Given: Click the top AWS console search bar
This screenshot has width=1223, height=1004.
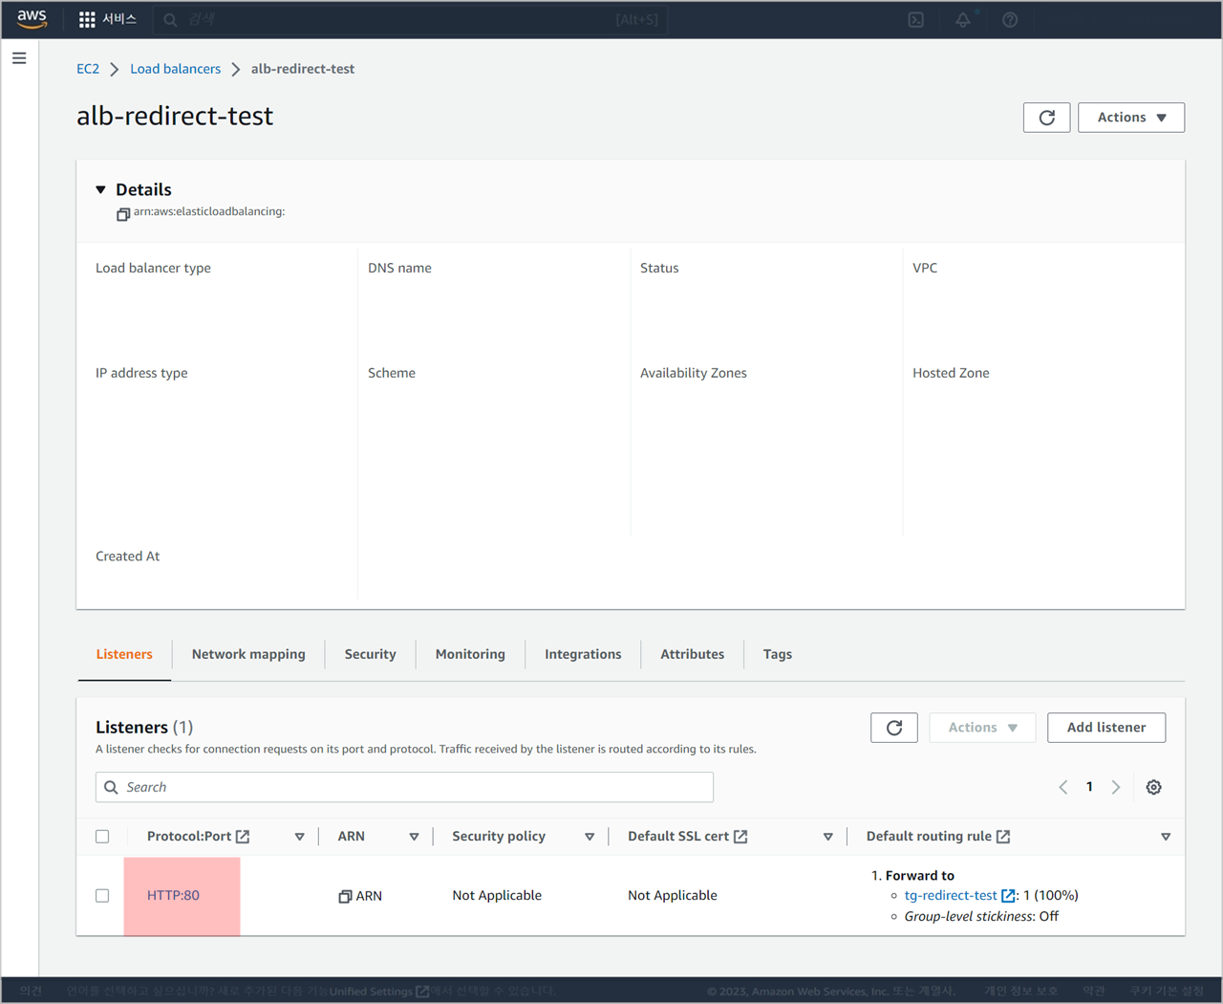Looking at the screenshot, I should coord(411,19).
